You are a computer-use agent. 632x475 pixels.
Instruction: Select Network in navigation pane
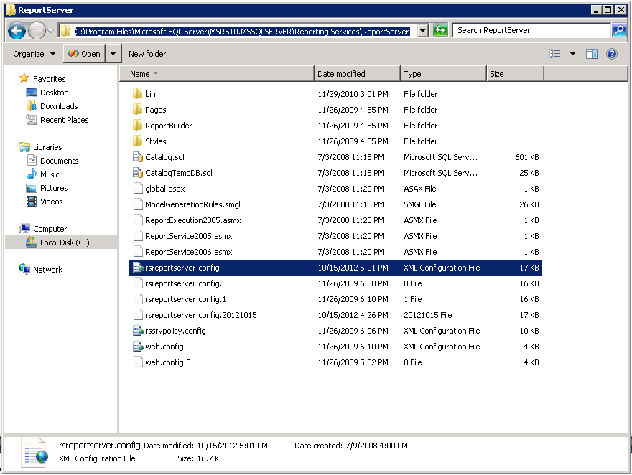tap(47, 270)
